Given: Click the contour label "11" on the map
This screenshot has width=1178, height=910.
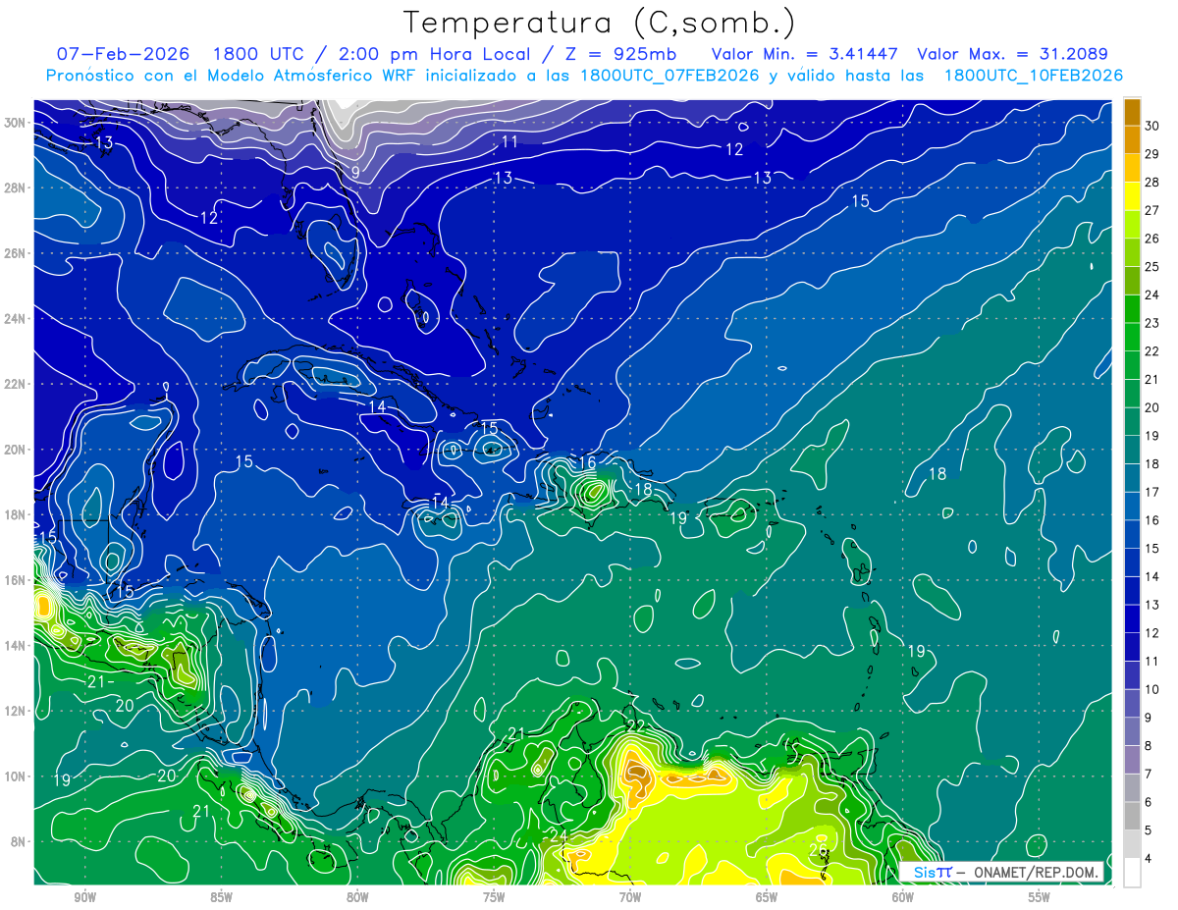Looking at the screenshot, I should [x=509, y=142].
